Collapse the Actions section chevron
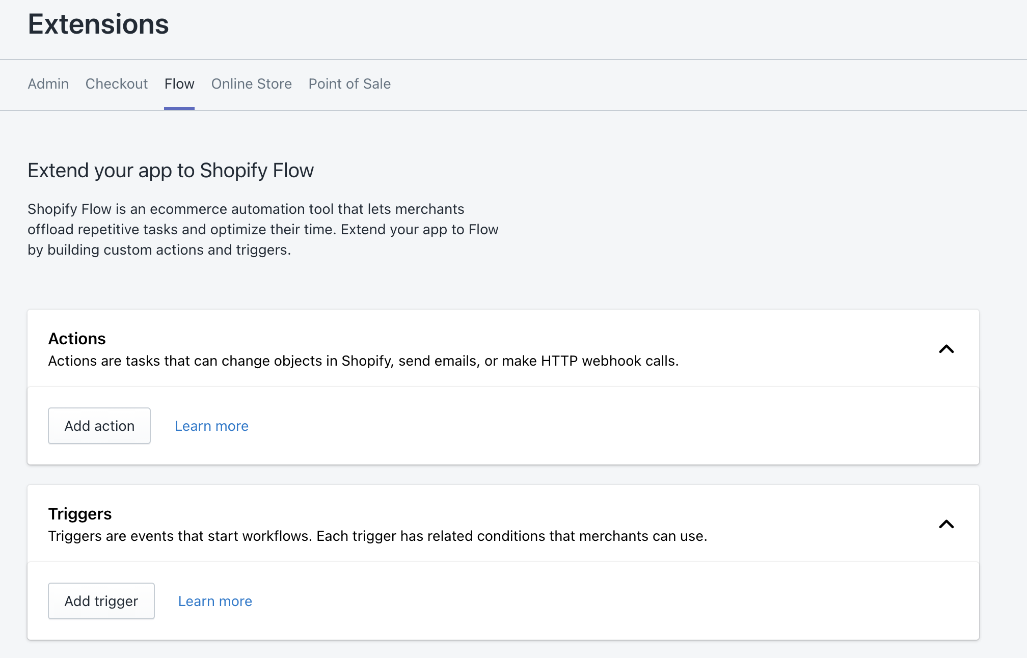Image resolution: width=1027 pixels, height=658 pixels. [x=946, y=349]
